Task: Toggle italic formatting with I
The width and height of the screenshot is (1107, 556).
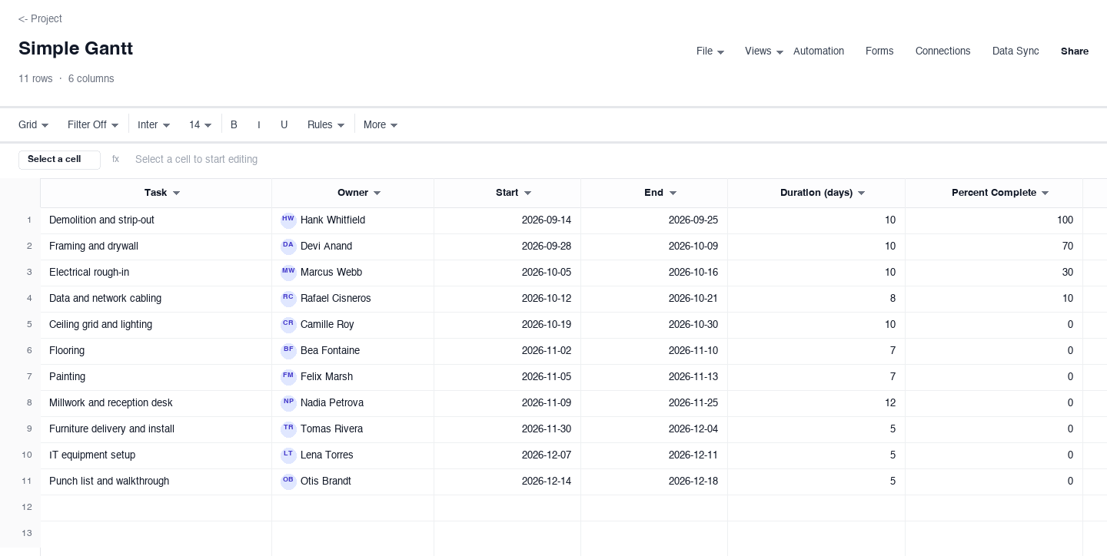Action: (x=259, y=124)
